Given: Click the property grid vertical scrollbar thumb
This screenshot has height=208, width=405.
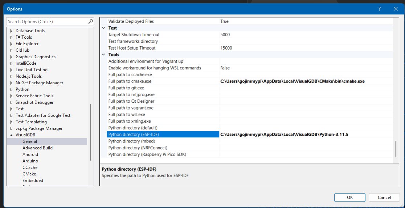Looking at the screenshot, I should point(396,149).
